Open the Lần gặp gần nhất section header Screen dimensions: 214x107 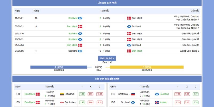107,3
